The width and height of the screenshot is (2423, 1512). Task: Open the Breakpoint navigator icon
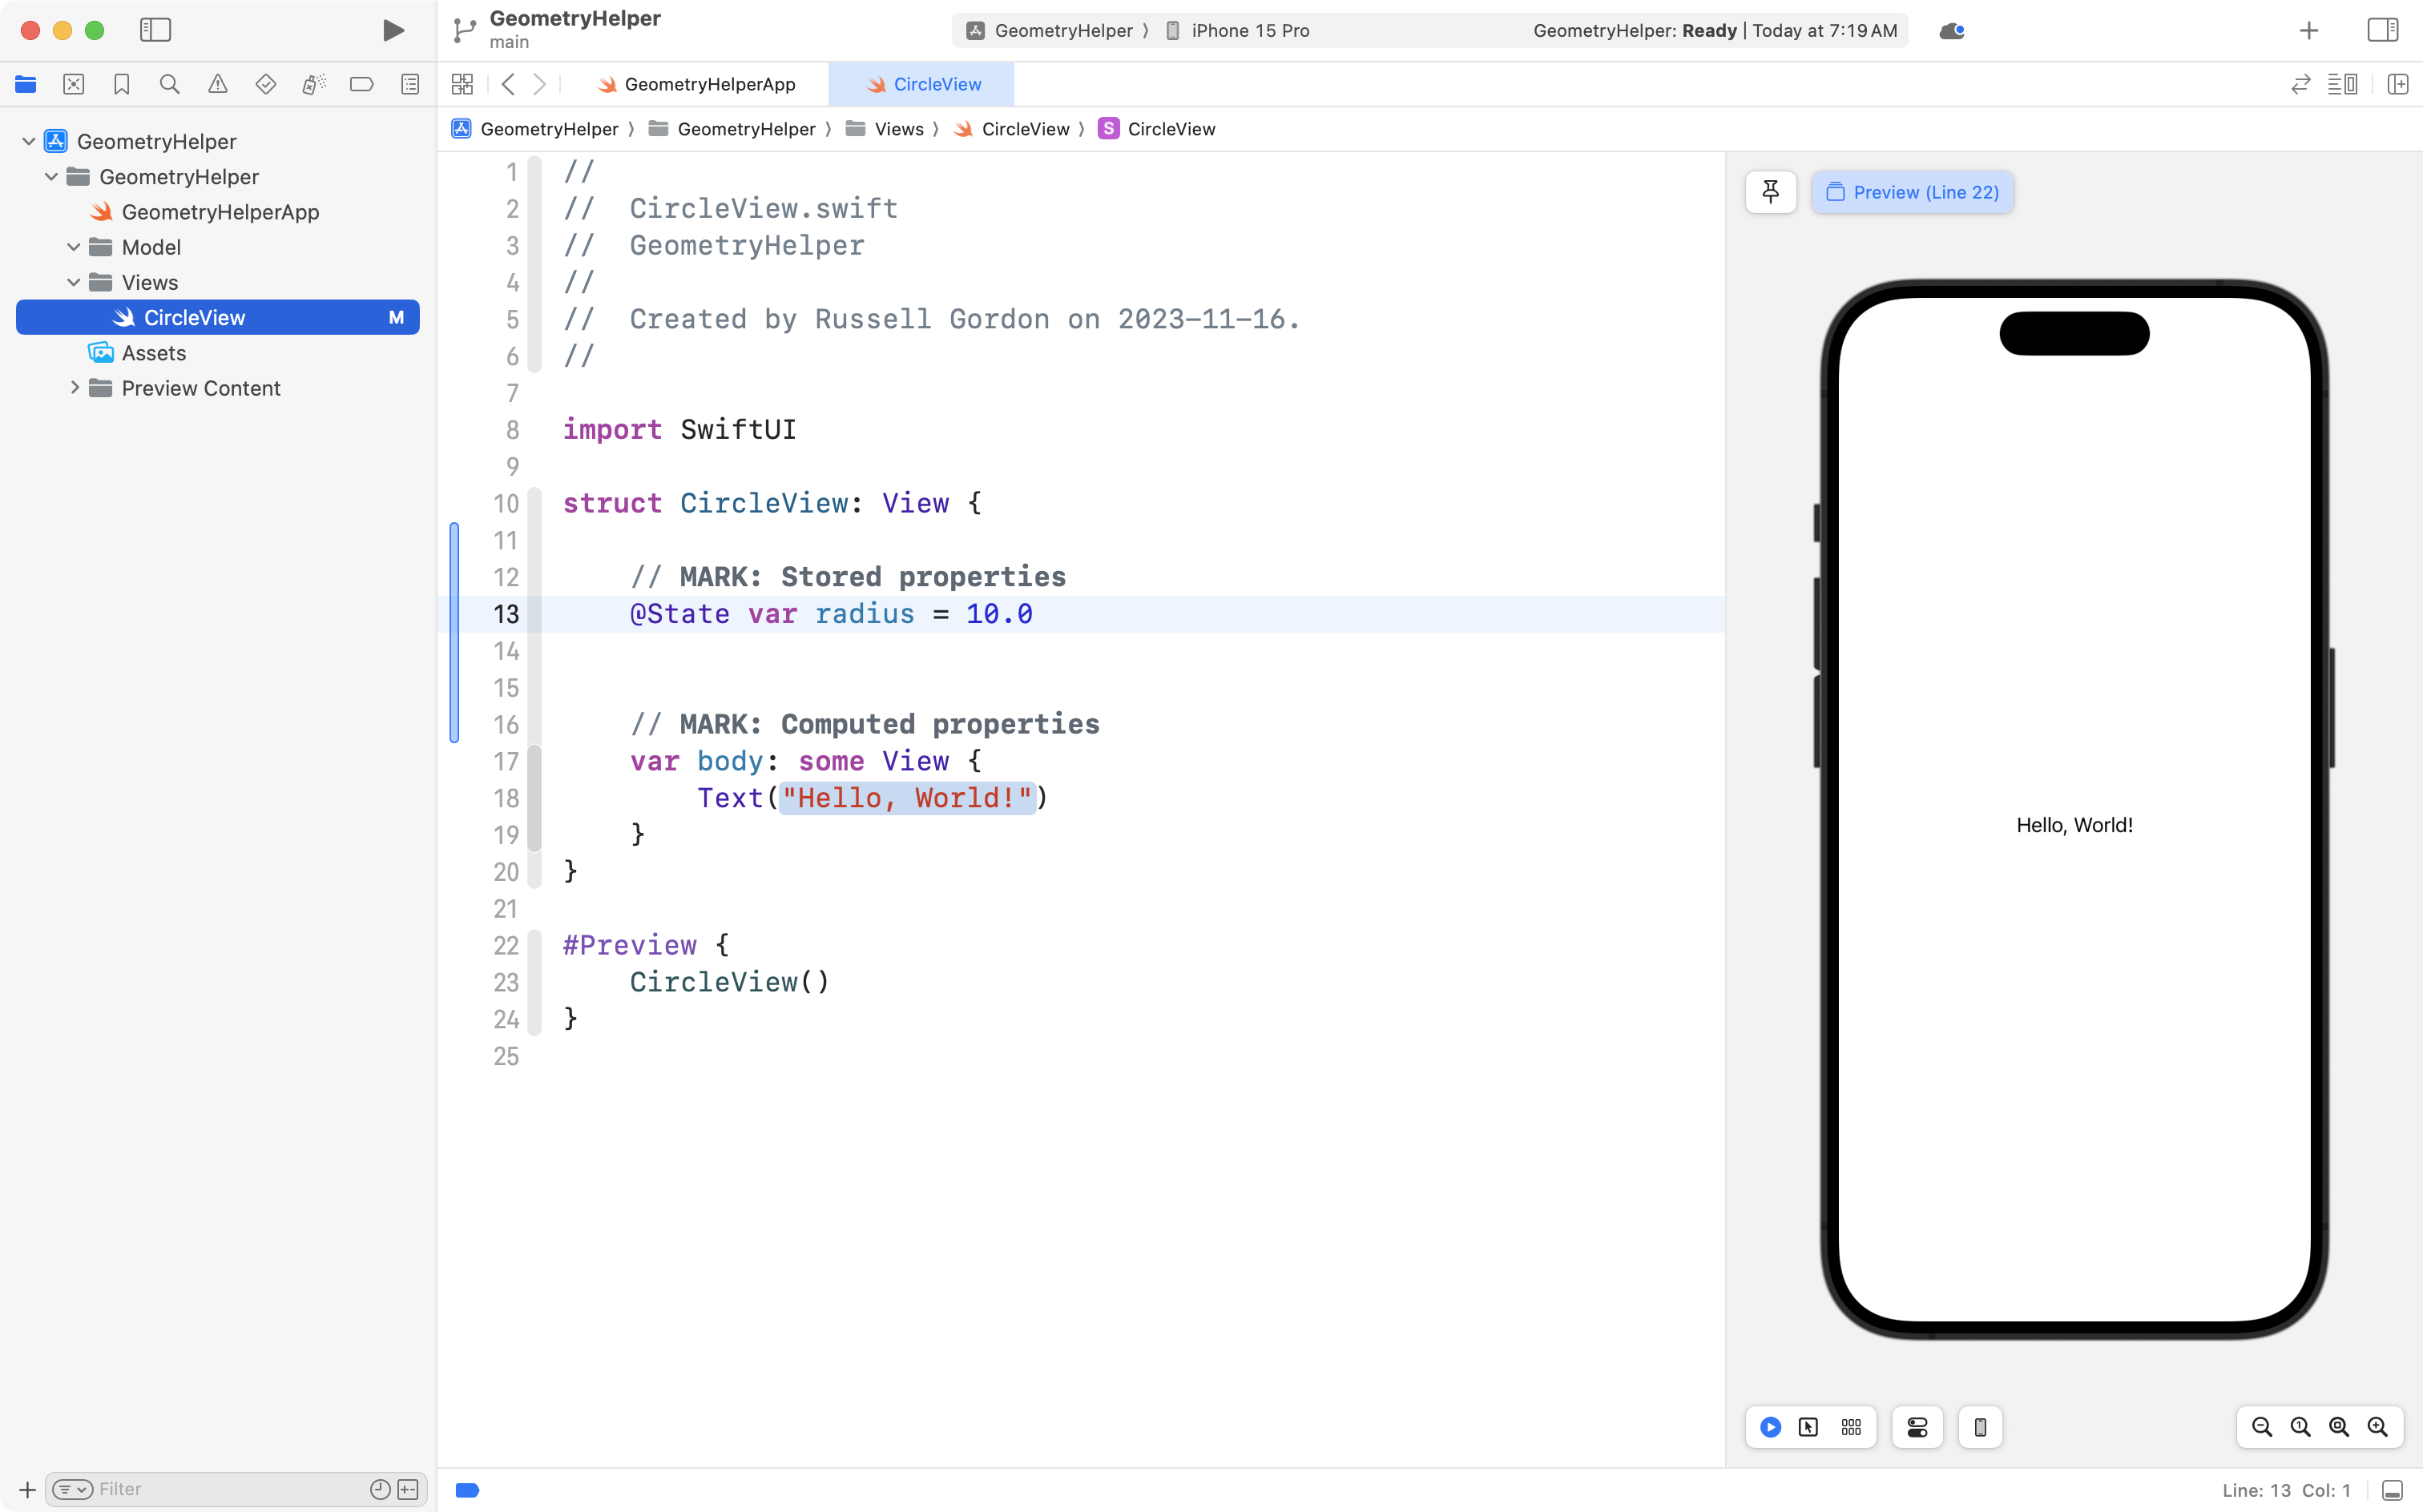pos(362,84)
